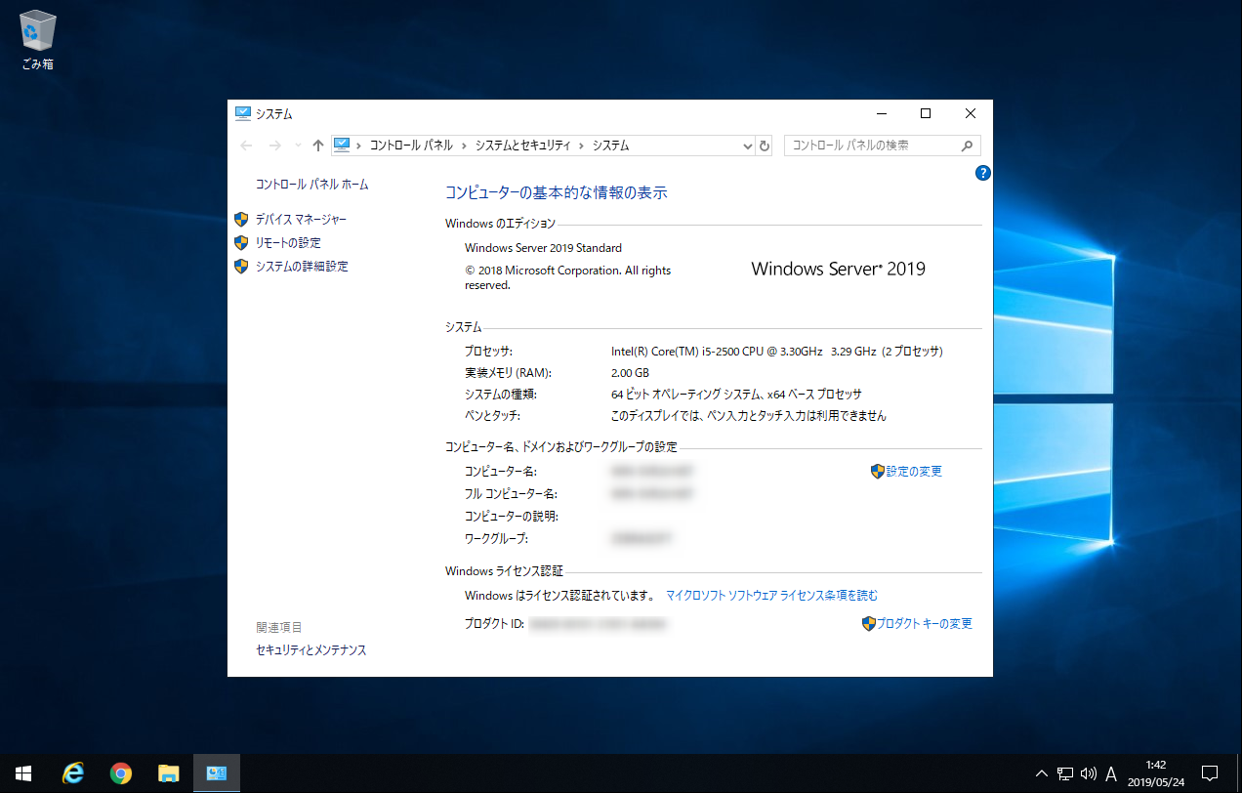The height and width of the screenshot is (793, 1242).
Task: Click 設定の変更 link
Action: (913, 472)
